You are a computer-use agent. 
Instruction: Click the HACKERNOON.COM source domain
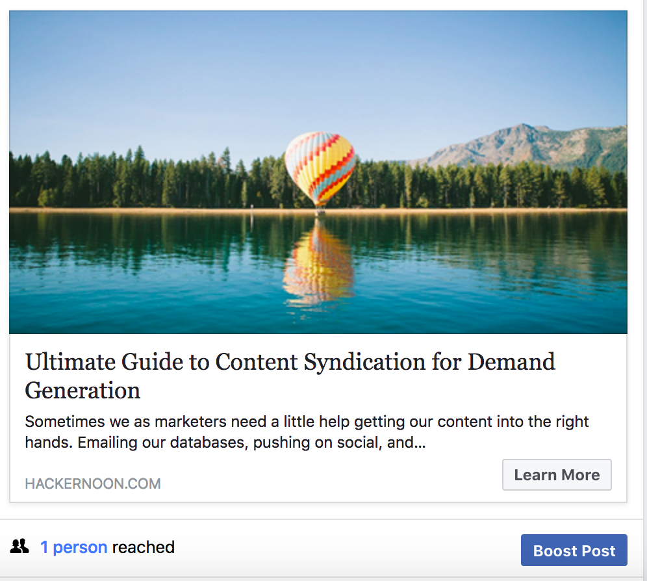tap(93, 484)
